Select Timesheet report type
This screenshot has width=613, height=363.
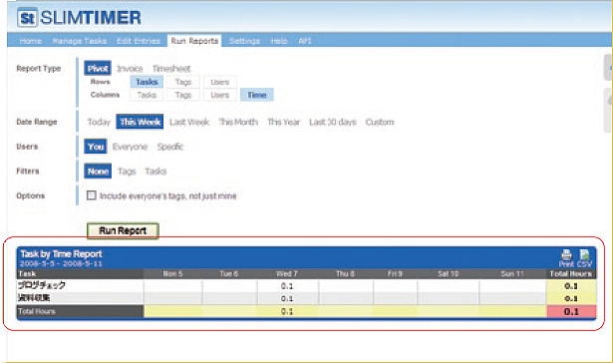click(171, 69)
